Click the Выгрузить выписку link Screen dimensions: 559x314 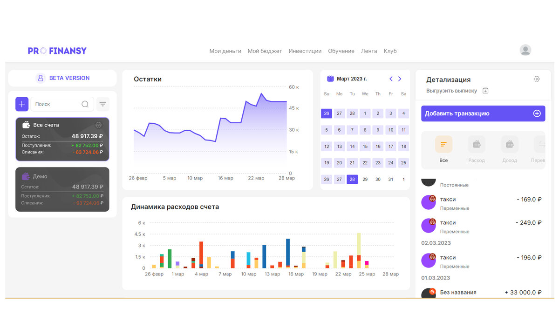coord(451,91)
